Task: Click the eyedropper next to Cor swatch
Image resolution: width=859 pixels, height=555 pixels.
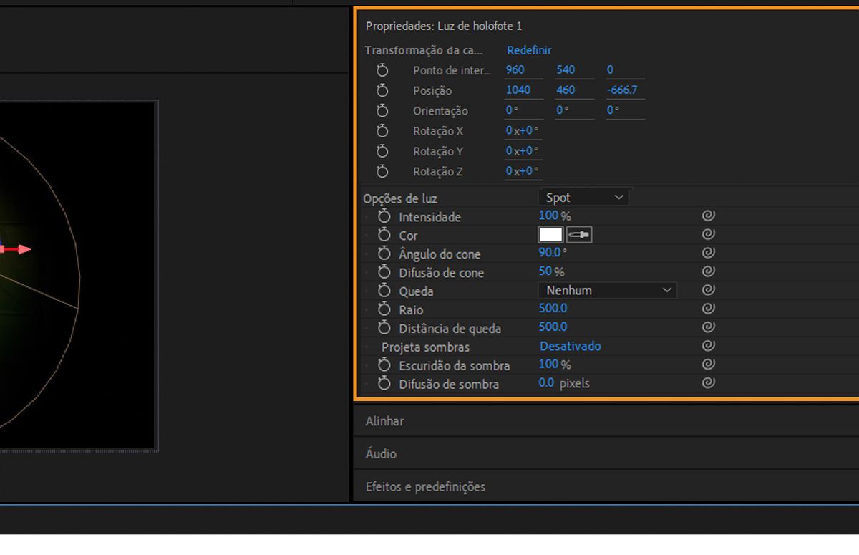Action: coord(579,235)
